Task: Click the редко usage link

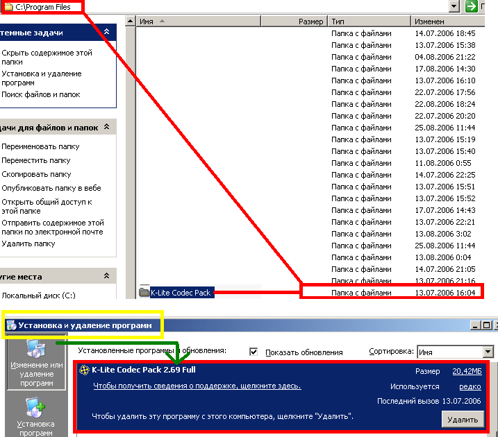Action: 470,386
